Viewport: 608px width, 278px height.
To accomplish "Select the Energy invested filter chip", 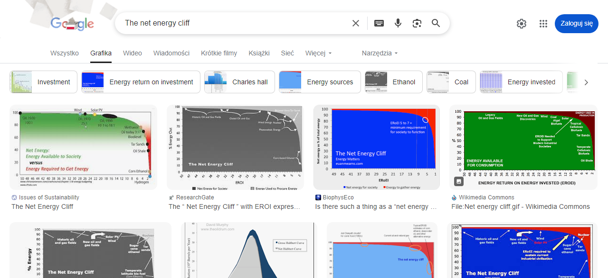I will (521, 82).
